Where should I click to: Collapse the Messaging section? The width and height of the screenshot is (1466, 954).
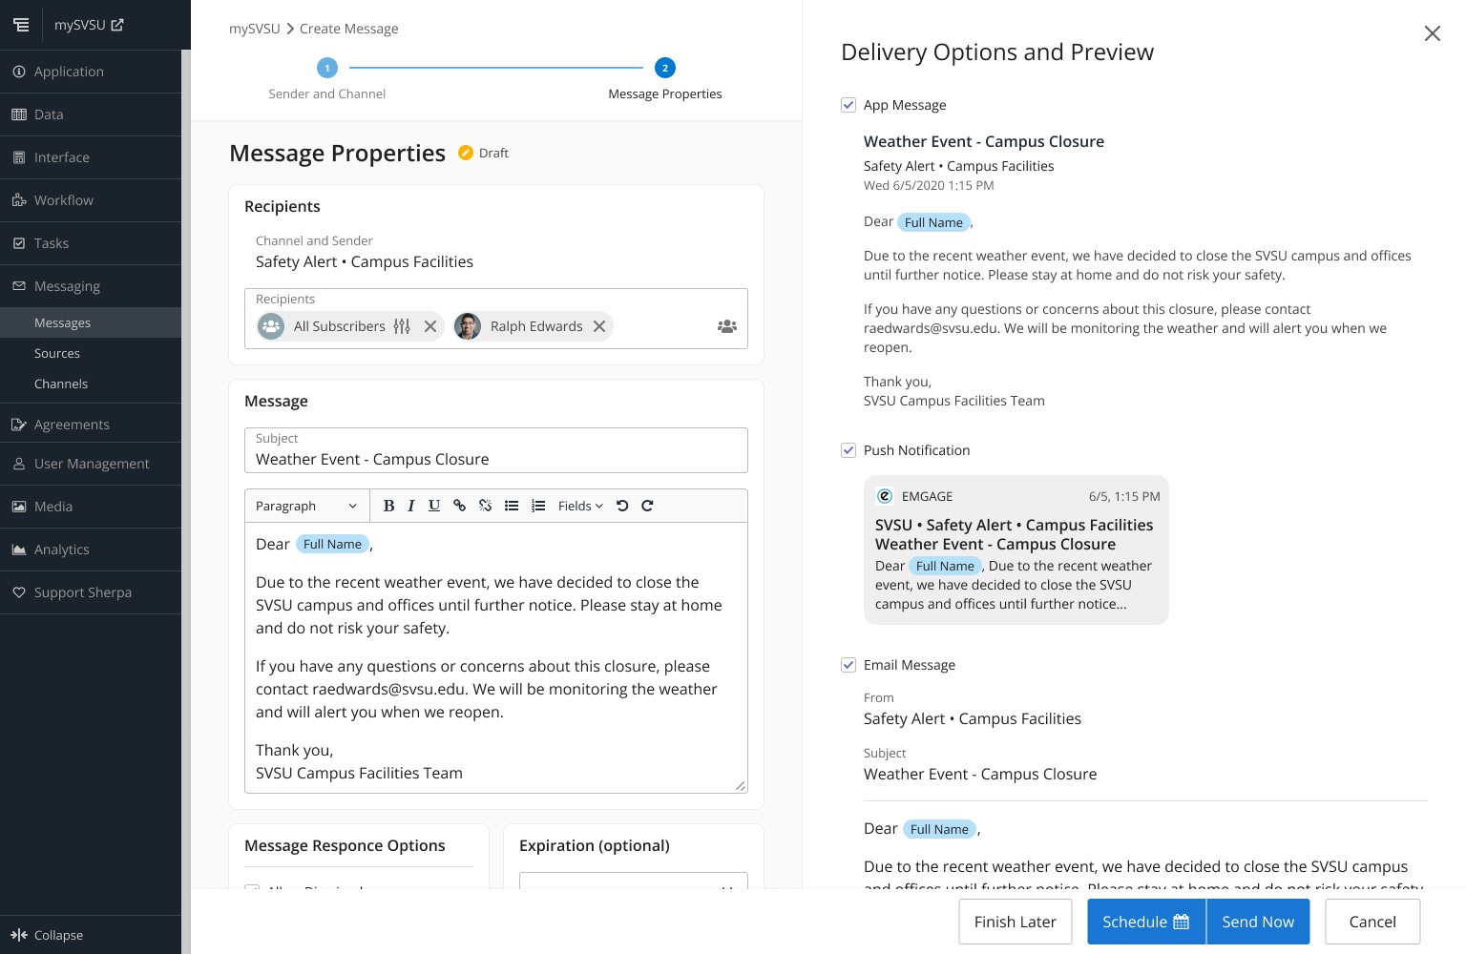point(91,286)
